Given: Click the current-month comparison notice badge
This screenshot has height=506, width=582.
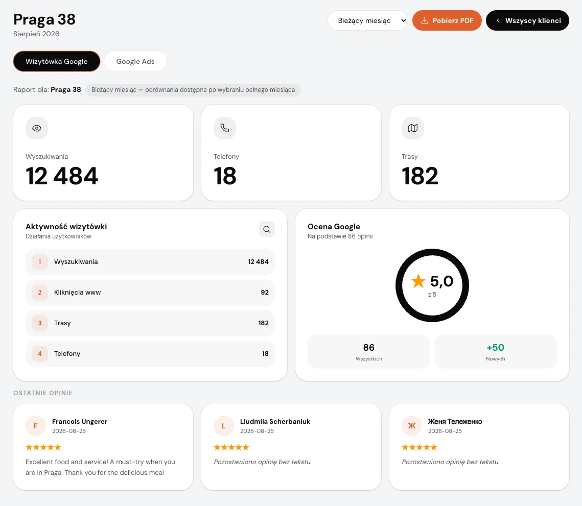Looking at the screenshot, I should pyautogui.click(x=193, y=90).
